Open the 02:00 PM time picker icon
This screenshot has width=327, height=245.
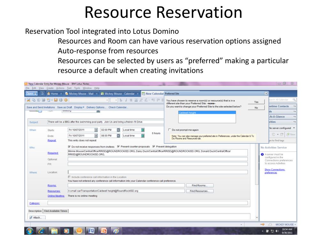tap(118, 130)
